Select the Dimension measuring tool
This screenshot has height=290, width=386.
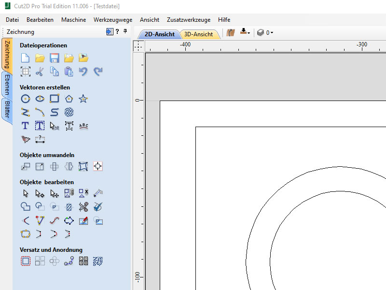point(40,139)
